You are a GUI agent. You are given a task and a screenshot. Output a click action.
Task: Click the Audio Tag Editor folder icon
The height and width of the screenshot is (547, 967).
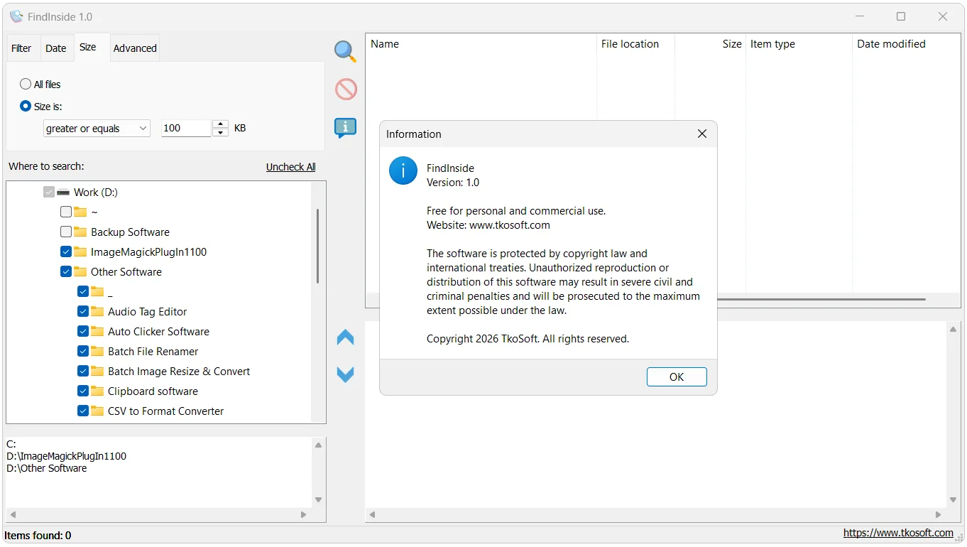[97, 311]
